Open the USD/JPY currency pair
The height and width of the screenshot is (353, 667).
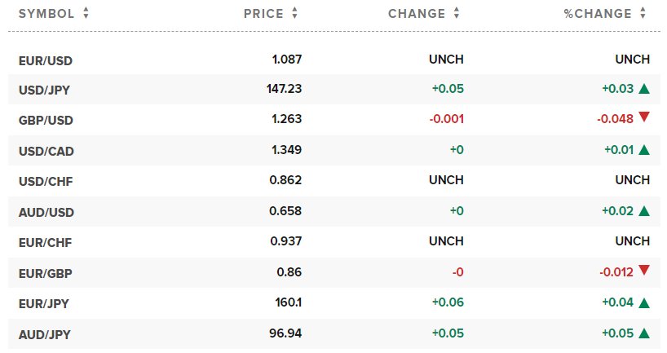(45, 89)
